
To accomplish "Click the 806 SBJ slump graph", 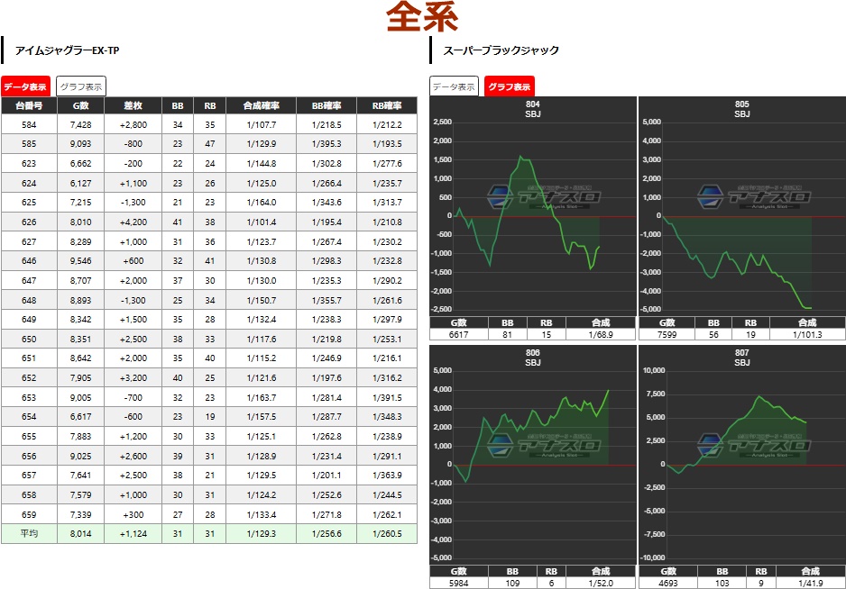I will point(533,455).
